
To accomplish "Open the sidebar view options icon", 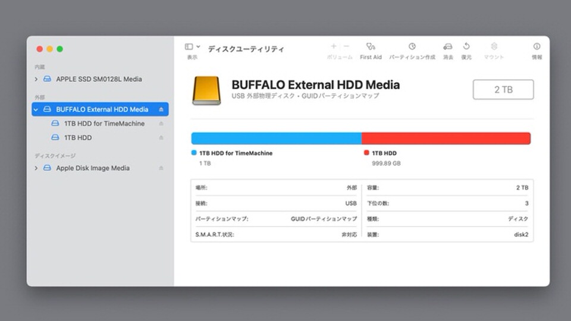I will [189, 46].
